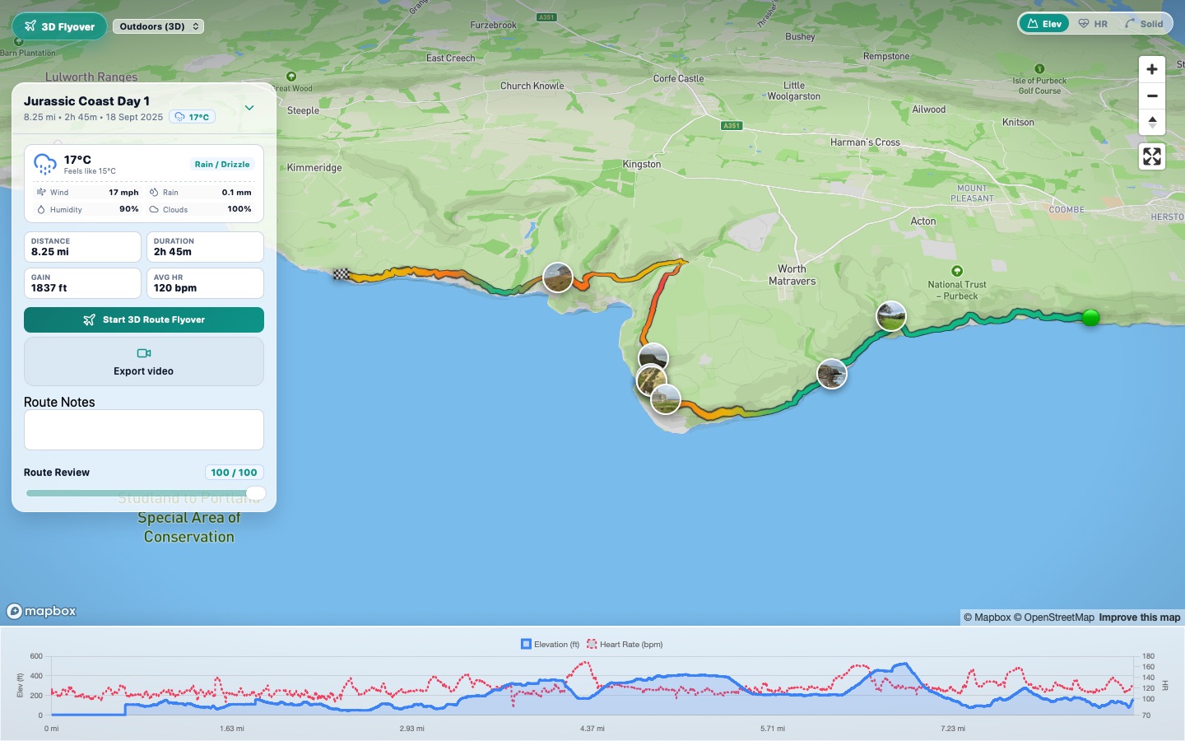Click the Humidity 90% reading
The width and height of the screenshot is (1185, 741).
pos(87,209)
